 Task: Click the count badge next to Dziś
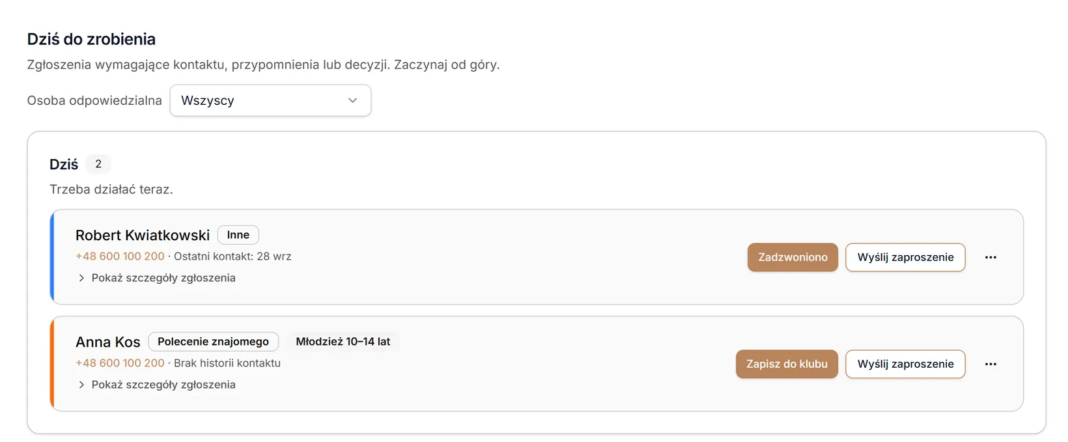[98, 164]
